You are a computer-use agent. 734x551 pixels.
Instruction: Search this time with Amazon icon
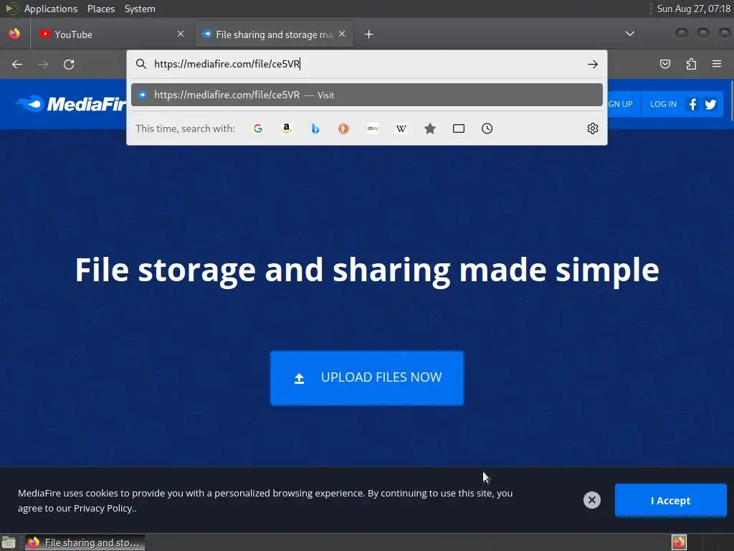[287, 128]
